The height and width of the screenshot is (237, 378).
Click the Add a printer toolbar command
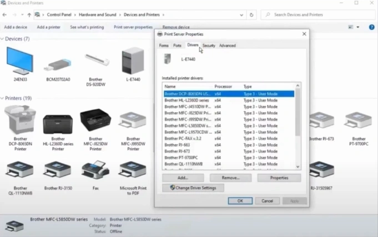tap(48, 27)
